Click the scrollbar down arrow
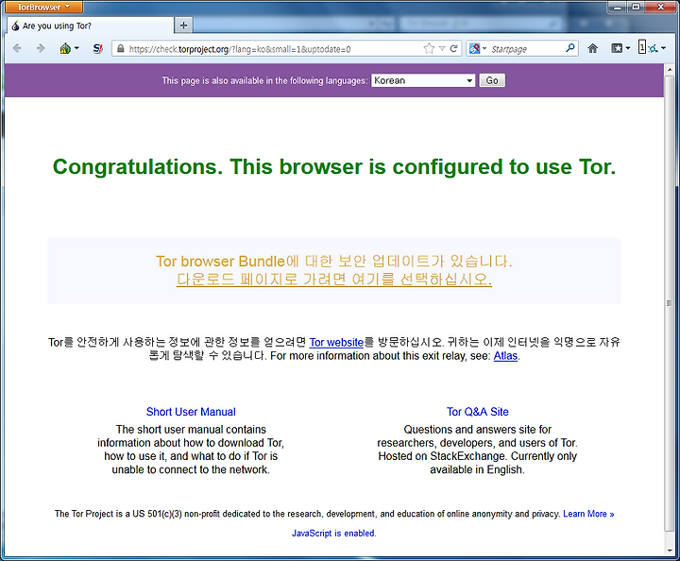The image size is (680, 561). coord(670,551)
